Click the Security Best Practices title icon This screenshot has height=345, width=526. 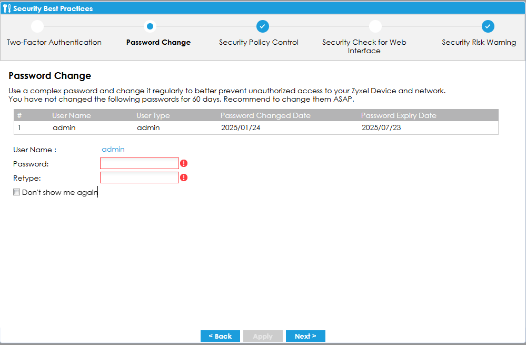pyautogui.click(x=7, y=8)
